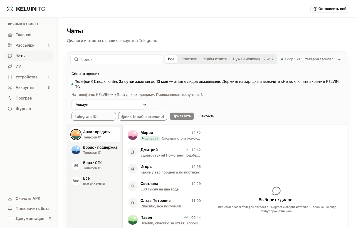Click the speech bubble above Выберите диалог
356x228 pixels.
click(x=276, y=191)
